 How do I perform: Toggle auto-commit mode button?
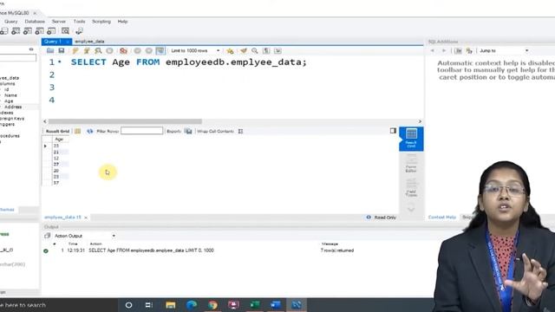coord(160,51)
